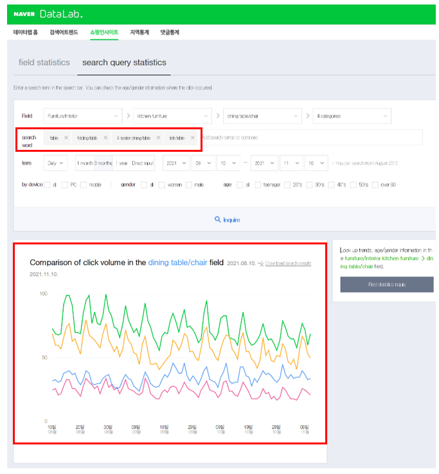Open the start day 10 dropdown
The height and width of the screenshot is (474, 439).
[x=228, y=163]
